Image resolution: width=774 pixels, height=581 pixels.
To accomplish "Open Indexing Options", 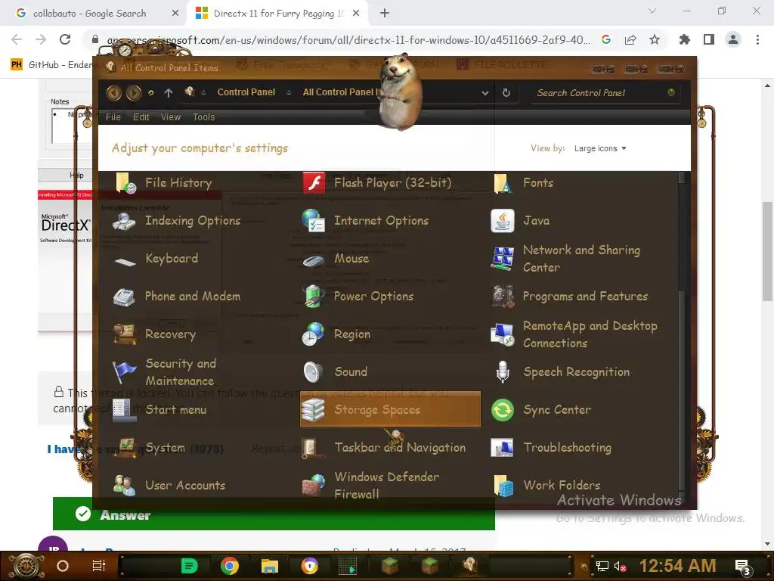I will [x=177, y=221].
